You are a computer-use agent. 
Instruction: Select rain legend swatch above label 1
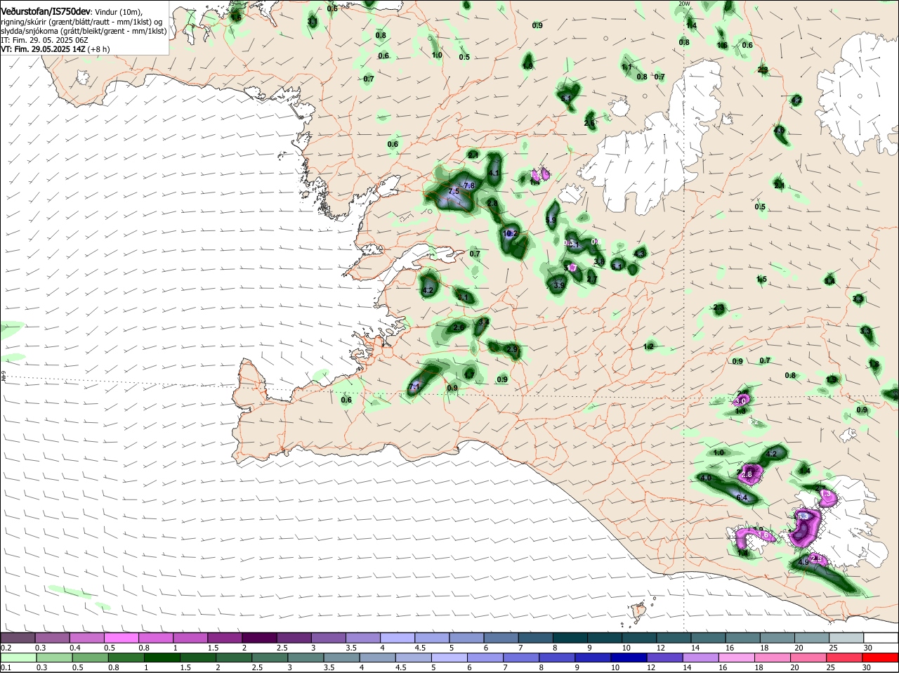[x=162, y=657]
